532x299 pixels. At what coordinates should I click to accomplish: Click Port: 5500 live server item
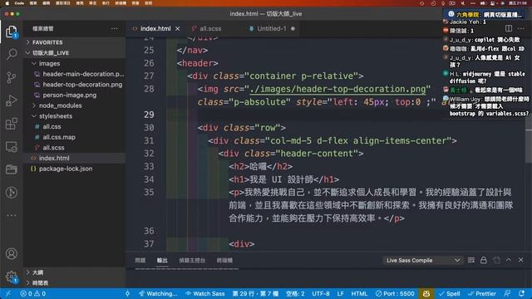[x=395, y=293]
